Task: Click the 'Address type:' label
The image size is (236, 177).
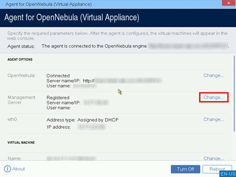Action: tap(61, 120)
